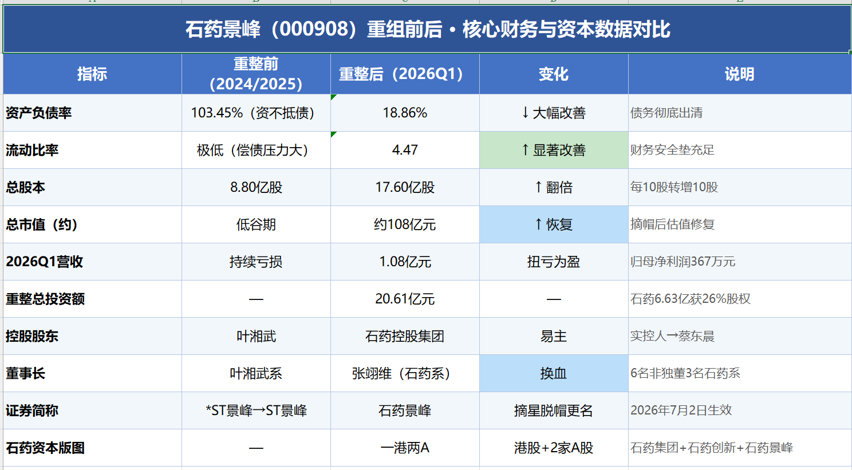852x470 pixels.
Task: Select cell 石药控股集团
Action: [405, 336]
